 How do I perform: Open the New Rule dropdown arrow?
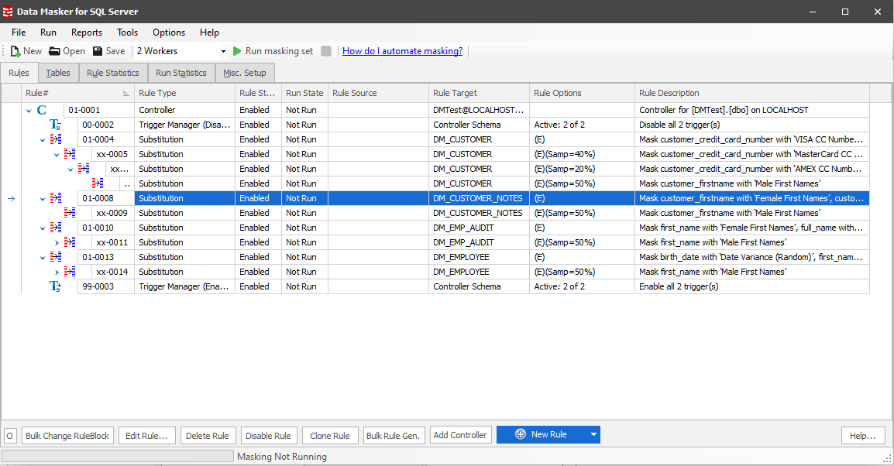click(593, 435)
